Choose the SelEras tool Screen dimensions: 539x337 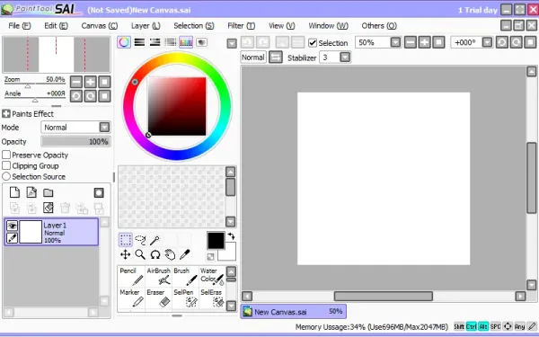click(212, 297)
